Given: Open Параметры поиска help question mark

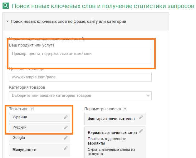Looking at the screenshot, I should click(125, 109).
